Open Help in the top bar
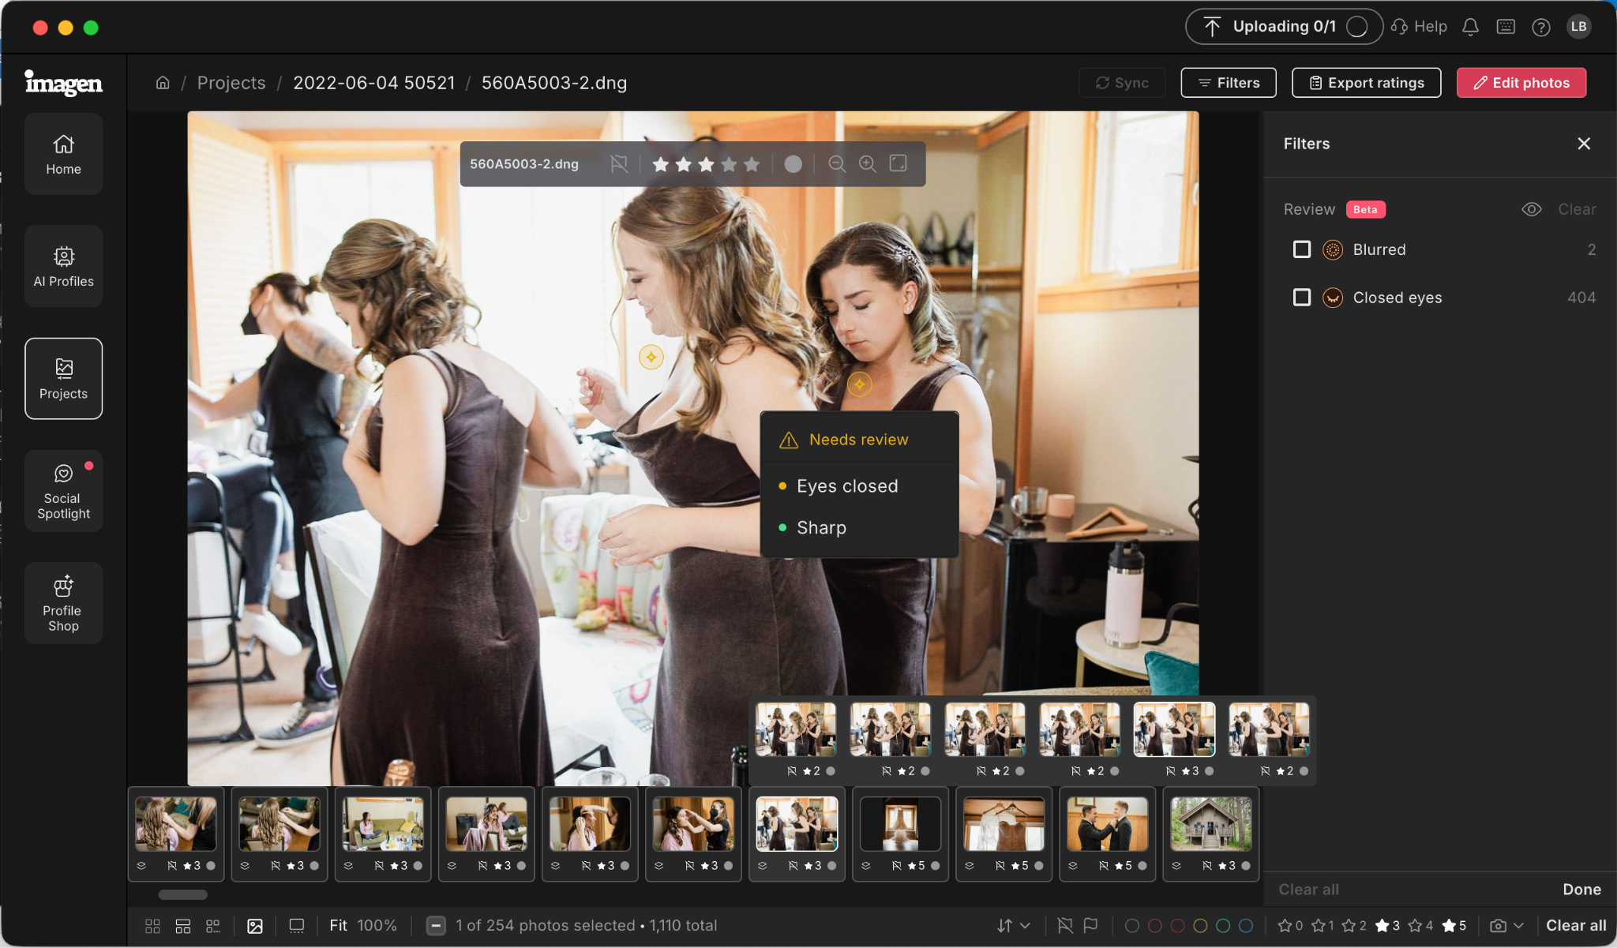The width and height of the screenshot is (1617, 948). pyautogui.click(x=1420, y=27)
